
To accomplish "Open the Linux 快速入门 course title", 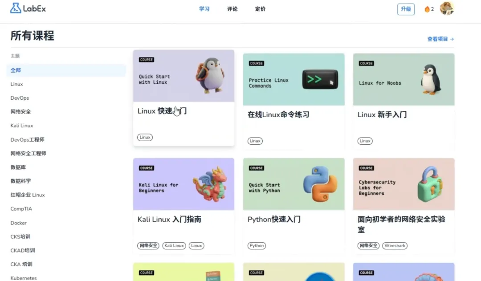I will click(162, 111).
